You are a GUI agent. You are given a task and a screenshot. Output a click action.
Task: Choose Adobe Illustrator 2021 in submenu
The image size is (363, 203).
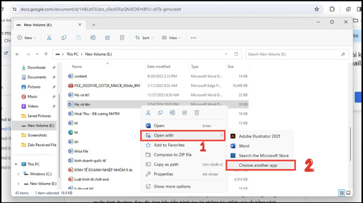click(260, 137)
